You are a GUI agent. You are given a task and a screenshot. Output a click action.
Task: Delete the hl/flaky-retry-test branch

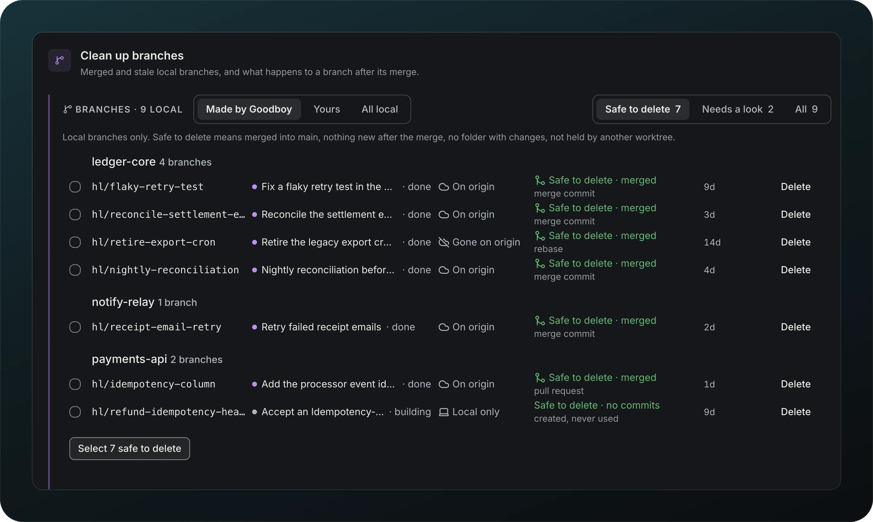(x=795, y=187)
